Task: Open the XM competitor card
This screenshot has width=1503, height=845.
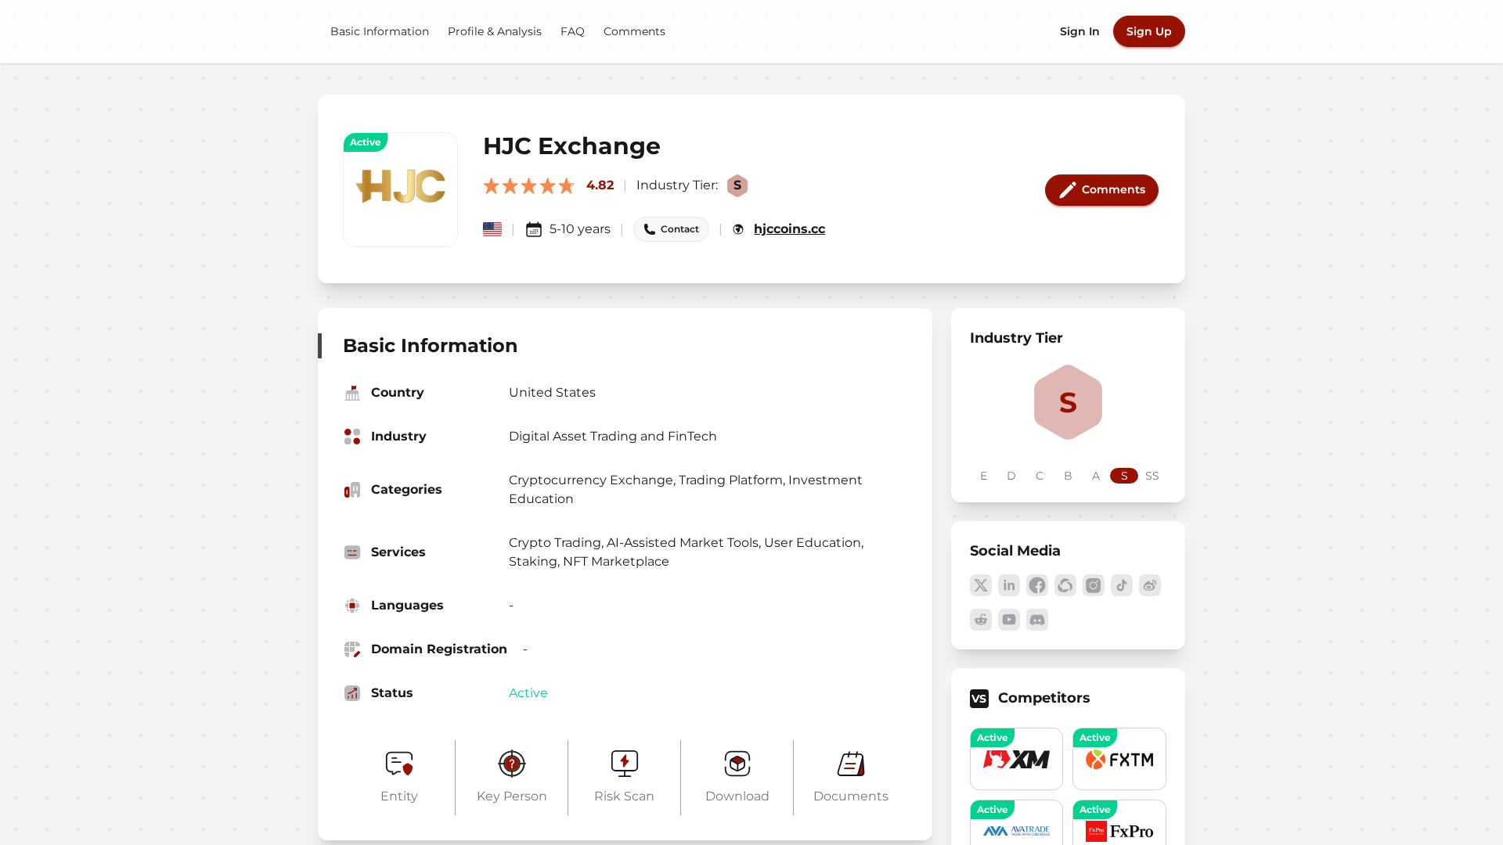Action: [x=1016, y=758]
